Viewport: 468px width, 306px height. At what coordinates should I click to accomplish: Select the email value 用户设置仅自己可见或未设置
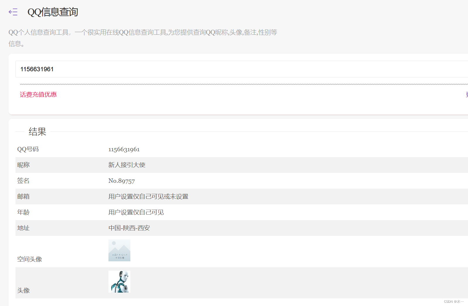[x=148, y=197]
